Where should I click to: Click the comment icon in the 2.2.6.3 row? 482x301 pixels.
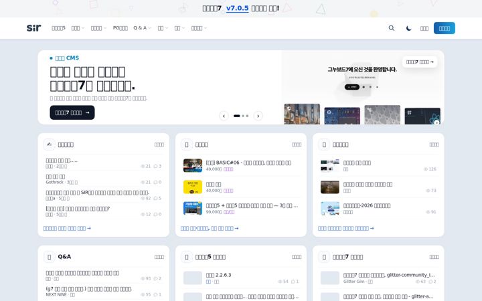(x=293, y=282)
